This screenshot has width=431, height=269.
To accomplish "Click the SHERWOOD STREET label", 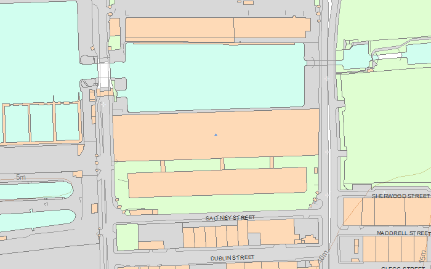I will (x=401, y=196).
